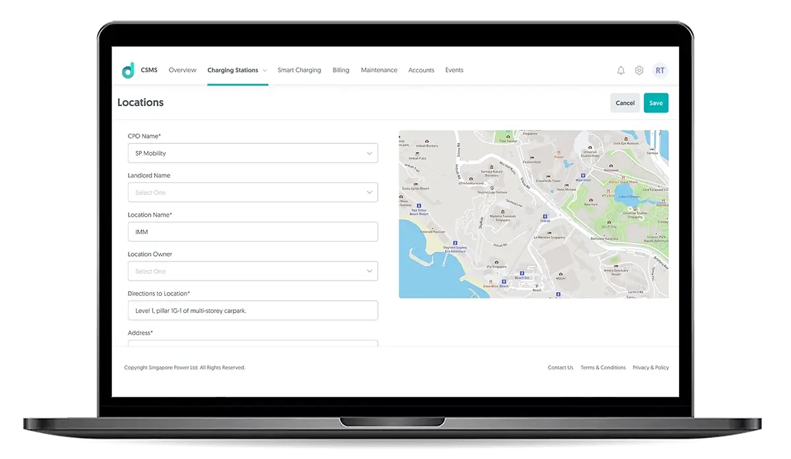The image size is (791, 459).
Task: Save the location details
Action: [656, 103]
